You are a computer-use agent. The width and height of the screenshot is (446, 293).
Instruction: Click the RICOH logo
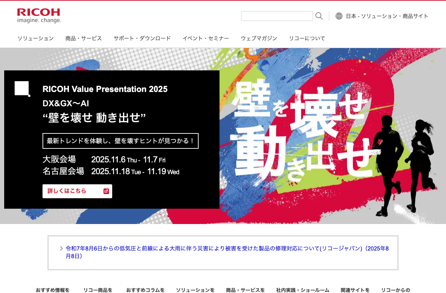point(39,16)
